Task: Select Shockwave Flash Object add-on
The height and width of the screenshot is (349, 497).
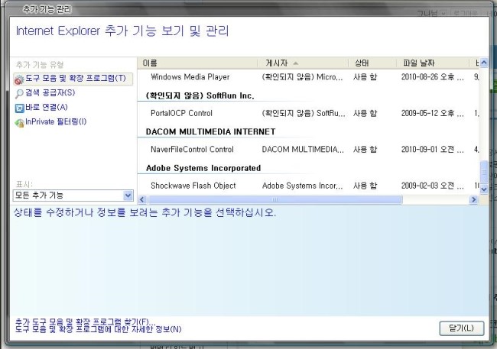Action: pyautogui.click(x=193, y=186)
